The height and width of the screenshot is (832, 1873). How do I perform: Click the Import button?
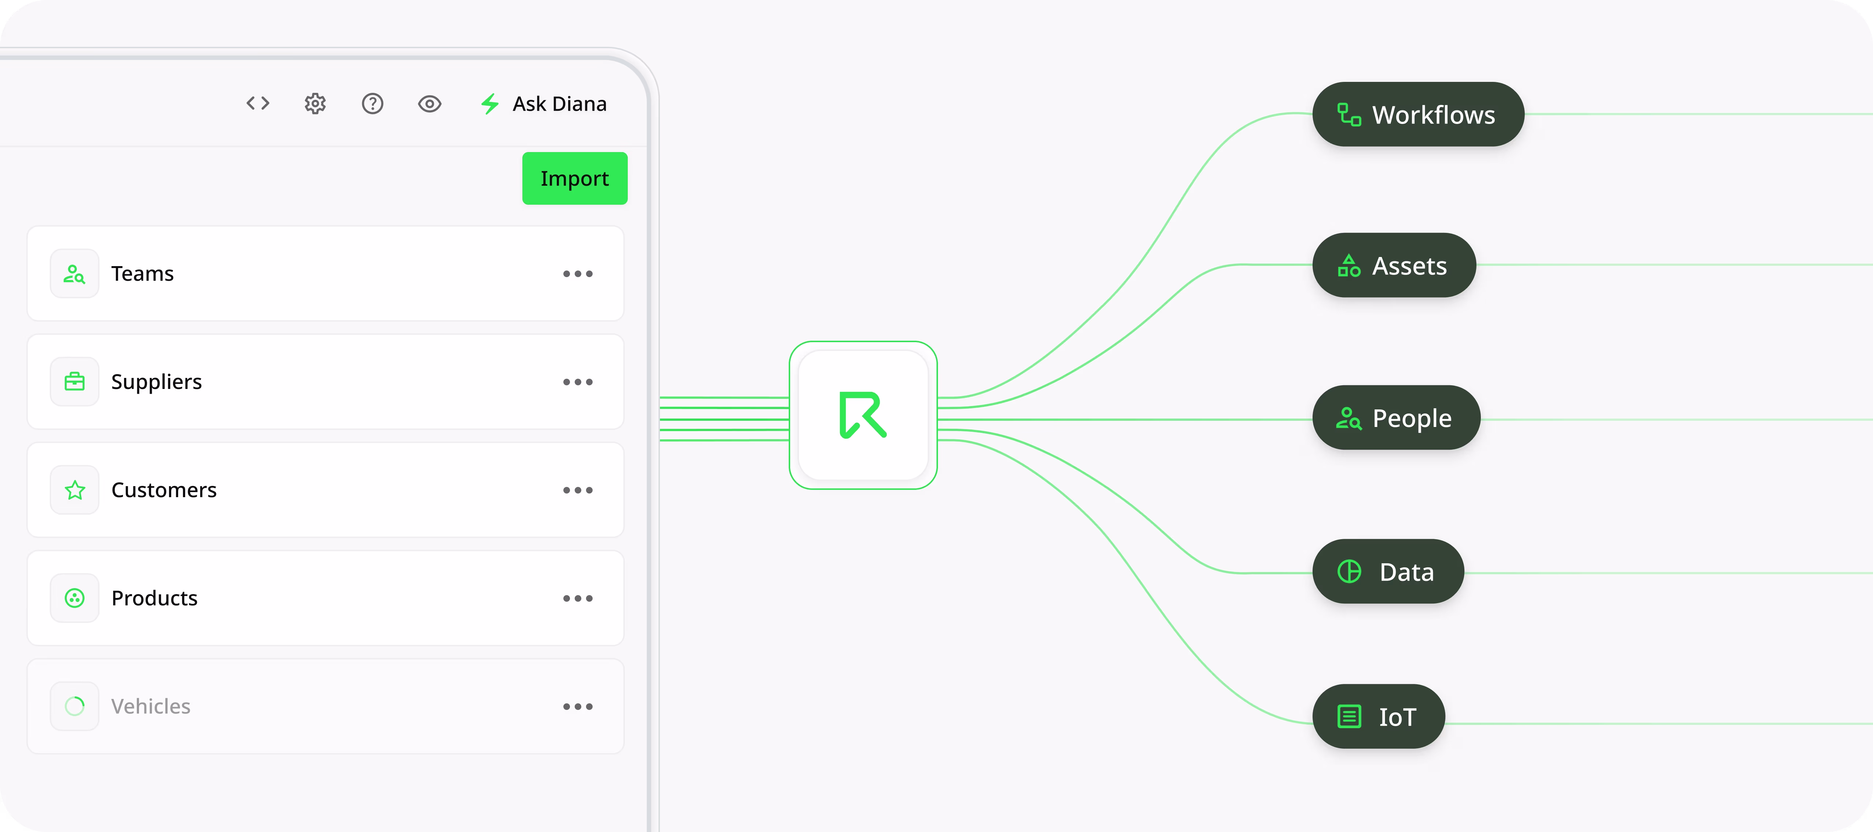[574, 178]
